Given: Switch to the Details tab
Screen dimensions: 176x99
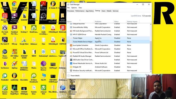Looking at the screenshot, I should 109,11.
